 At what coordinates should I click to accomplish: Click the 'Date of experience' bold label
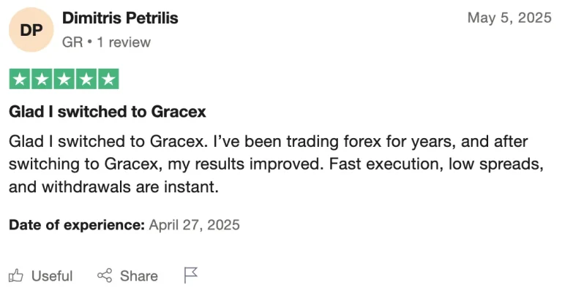pyautogui.click(x=77, y=225)
